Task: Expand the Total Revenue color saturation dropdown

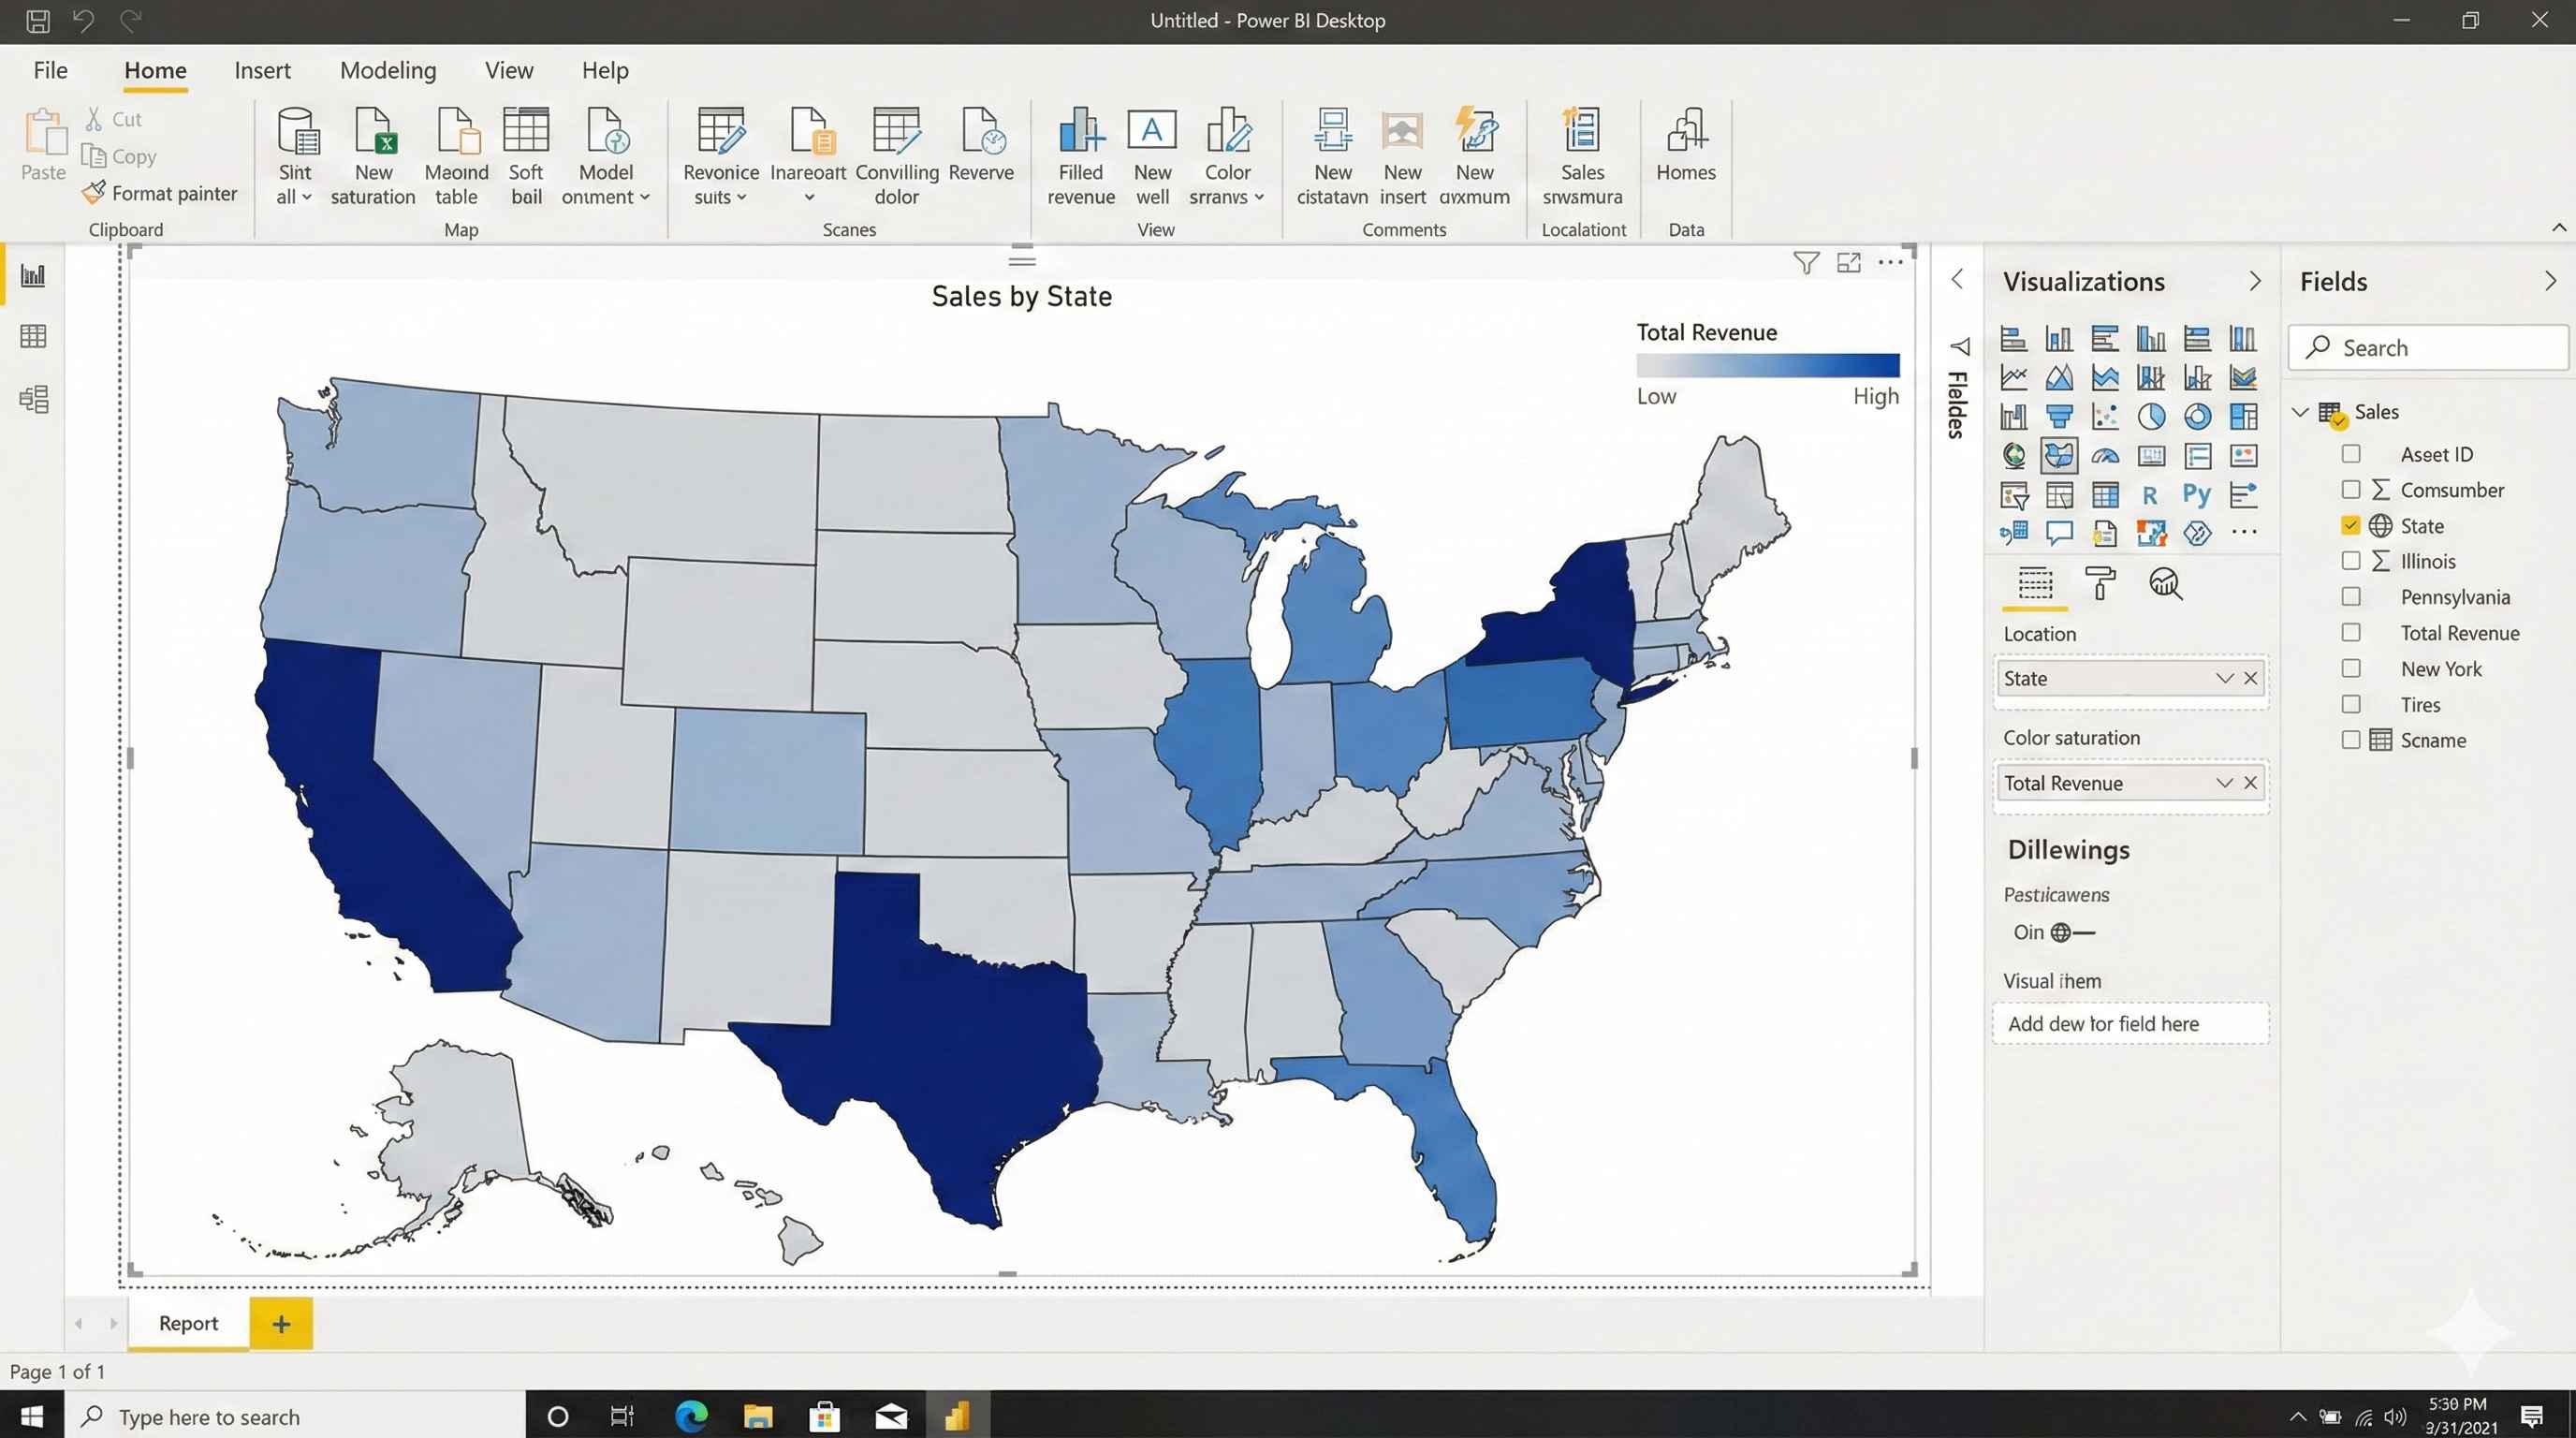Action: tap(2224, 783)
